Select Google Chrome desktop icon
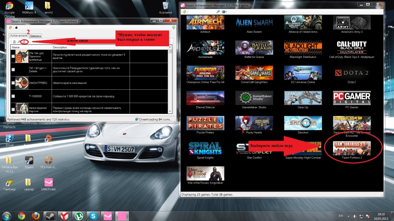This screenshot has width=394, height=221. pos(10,10)
